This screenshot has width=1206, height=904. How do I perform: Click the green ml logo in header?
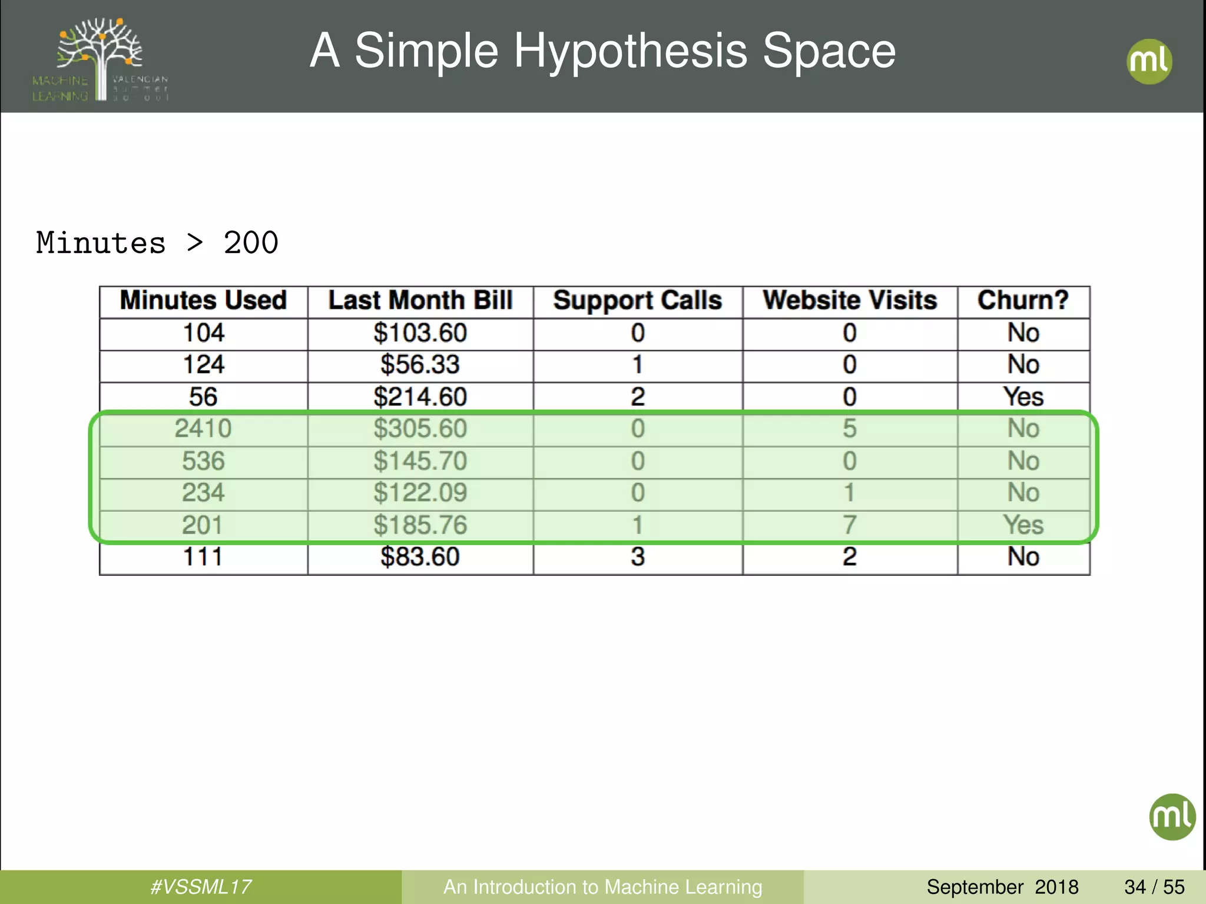[1149, 61]
